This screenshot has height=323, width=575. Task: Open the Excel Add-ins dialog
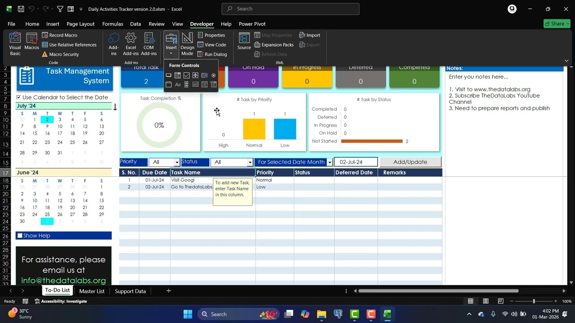pyautogui.click(x=131, y=44)
